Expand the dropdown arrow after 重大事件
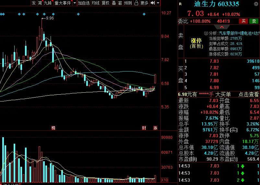Viewport: 260px width, 185px height. pos(74,3)
